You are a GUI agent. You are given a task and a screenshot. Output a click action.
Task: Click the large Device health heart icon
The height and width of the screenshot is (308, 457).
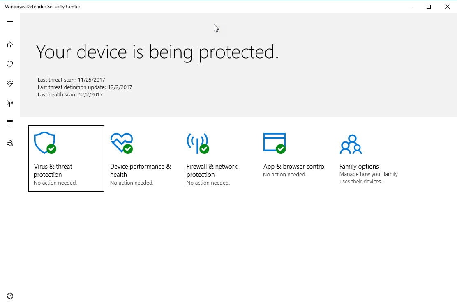(x=121, y=143)
